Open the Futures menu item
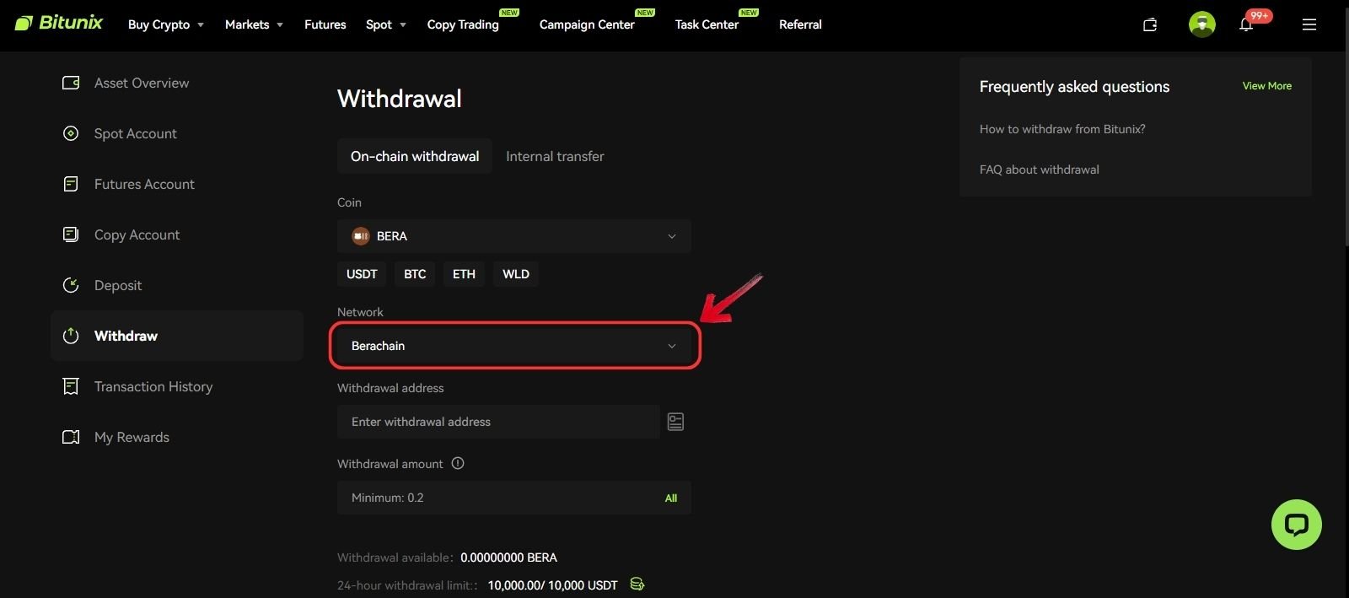Screen dimensions: 1349x598 [325, 24]
